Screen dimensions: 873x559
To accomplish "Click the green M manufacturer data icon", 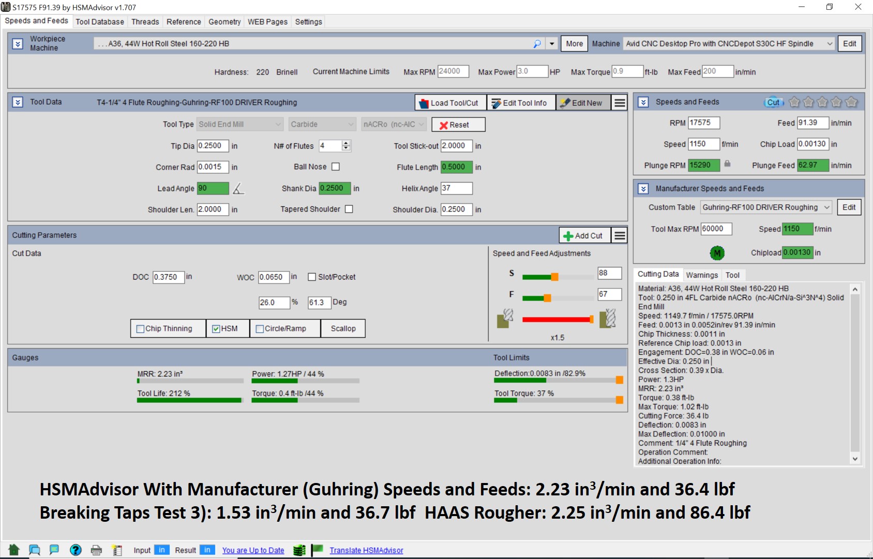I will click(716, 253).
